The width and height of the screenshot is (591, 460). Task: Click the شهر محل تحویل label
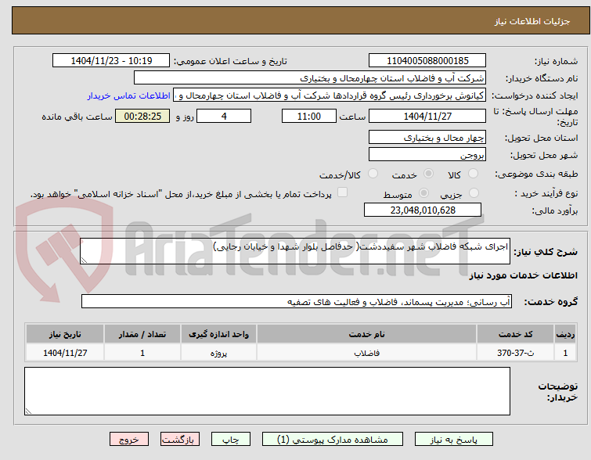tap(544, 155)
